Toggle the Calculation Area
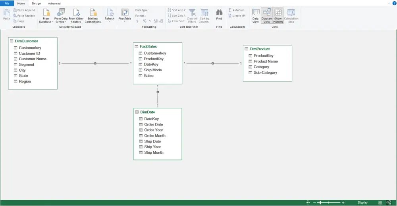 (x=291, y=16)
